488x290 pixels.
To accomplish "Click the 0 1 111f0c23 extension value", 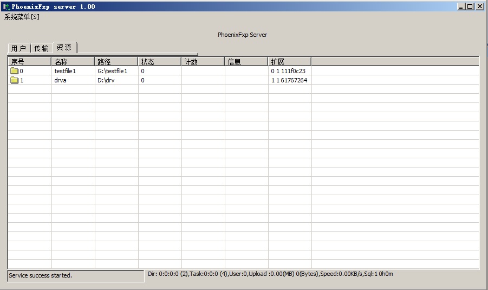I will [288, 71].
